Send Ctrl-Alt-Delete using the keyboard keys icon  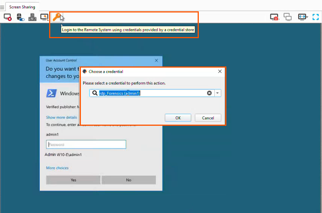(32, 17)
